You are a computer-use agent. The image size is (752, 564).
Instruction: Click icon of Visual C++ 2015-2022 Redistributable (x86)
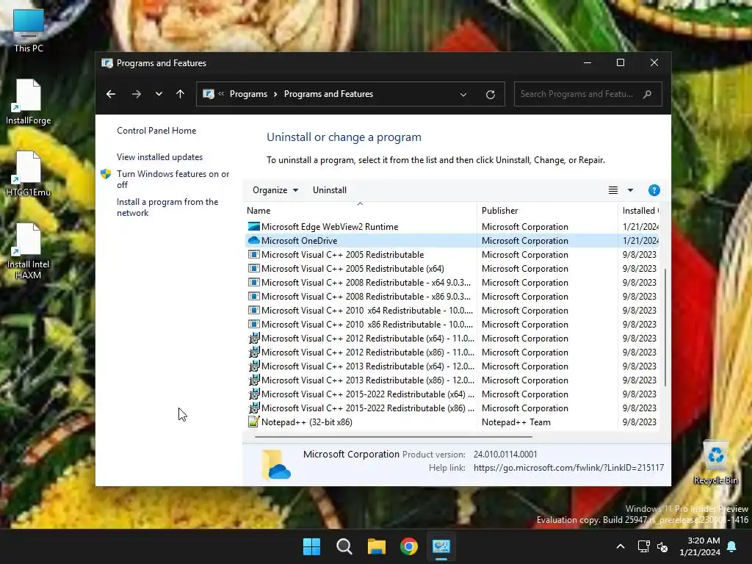pos(253,408)
